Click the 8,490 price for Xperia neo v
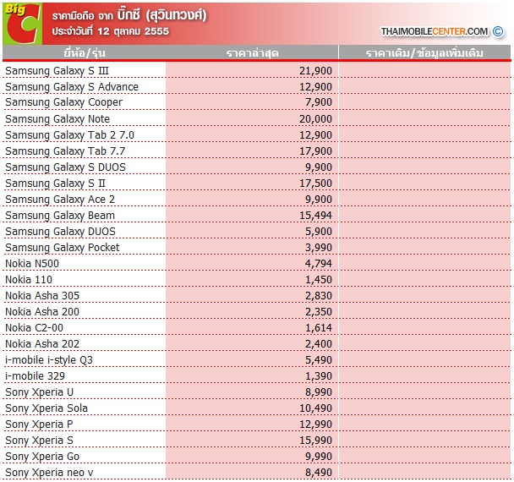This screenshot has width=514, height=482. click(319, 473)
